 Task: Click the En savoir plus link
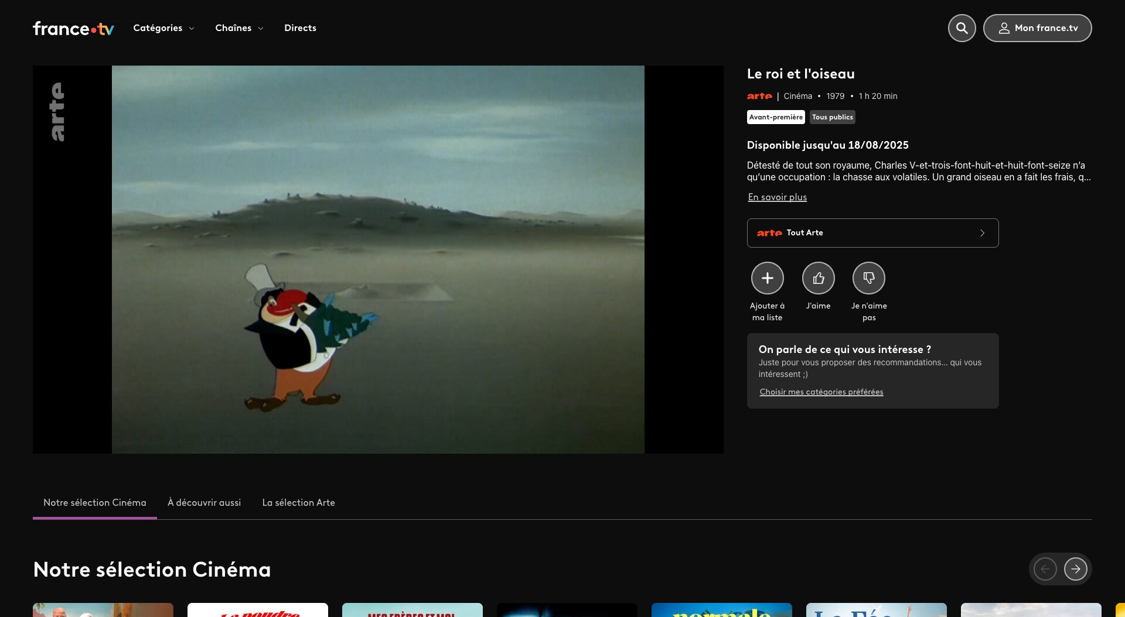777,197
